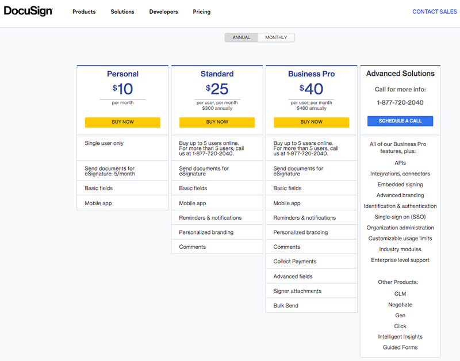Click 'Collect Payments' feature row

pos(311,262)
